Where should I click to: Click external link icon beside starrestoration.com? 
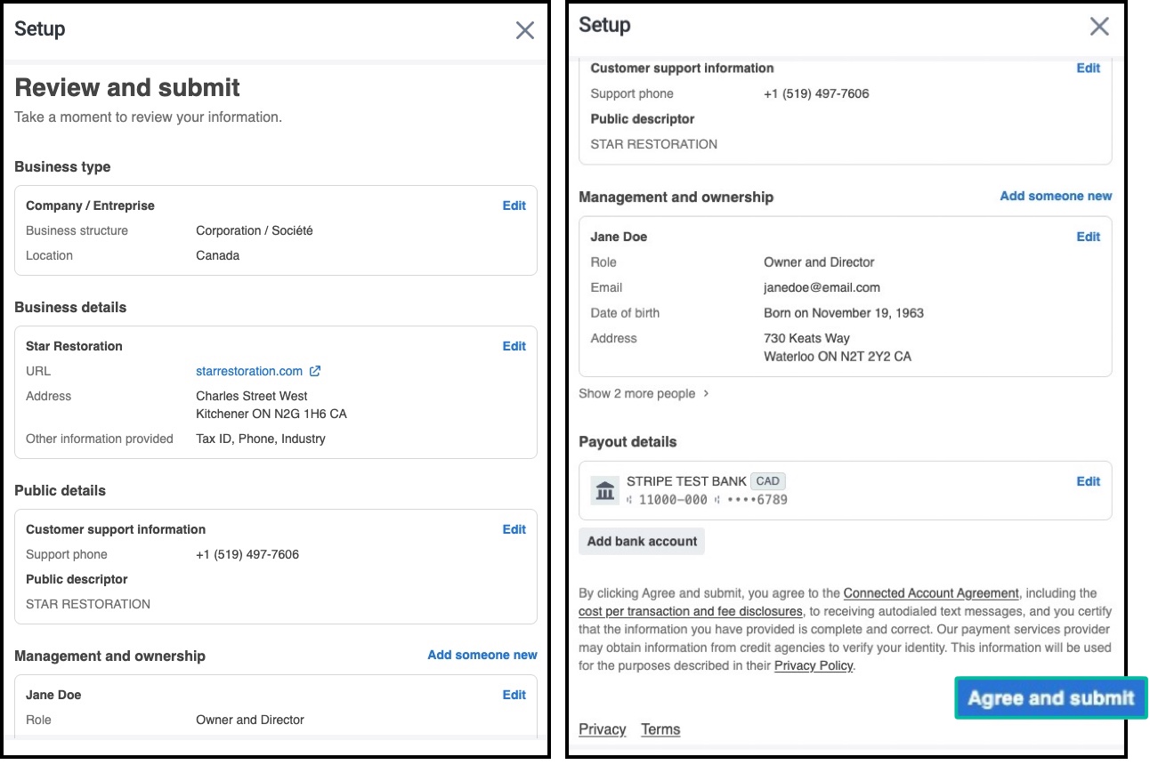[x=314, y=371]
